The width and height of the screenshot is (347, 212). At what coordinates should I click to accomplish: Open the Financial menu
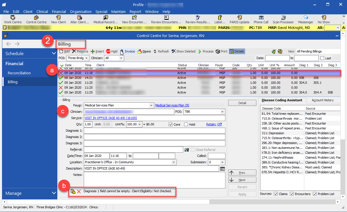[59, 11]
